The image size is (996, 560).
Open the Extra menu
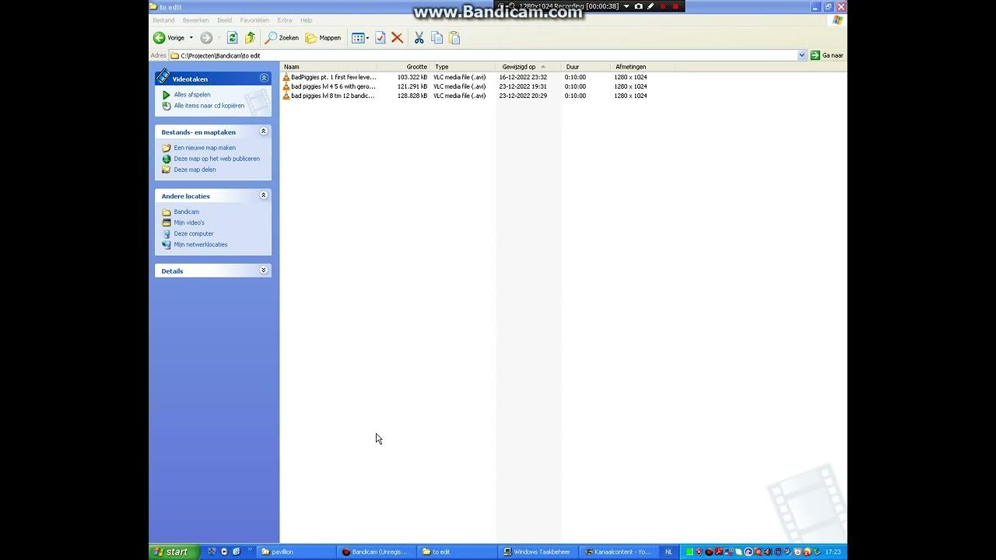point(285,20)
